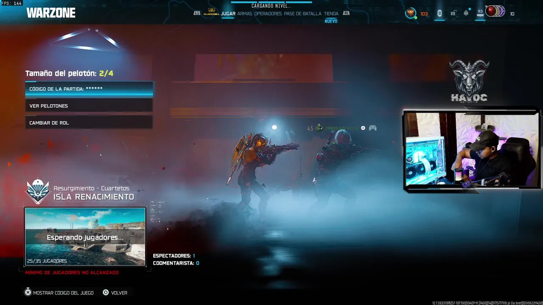Open the unlocked padlock icon in top bar
The height and width of the screenshot is (305, 543).
(453, 14)
